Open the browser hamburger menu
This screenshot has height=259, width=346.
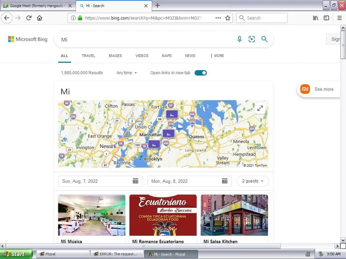[x=340, y=18]
